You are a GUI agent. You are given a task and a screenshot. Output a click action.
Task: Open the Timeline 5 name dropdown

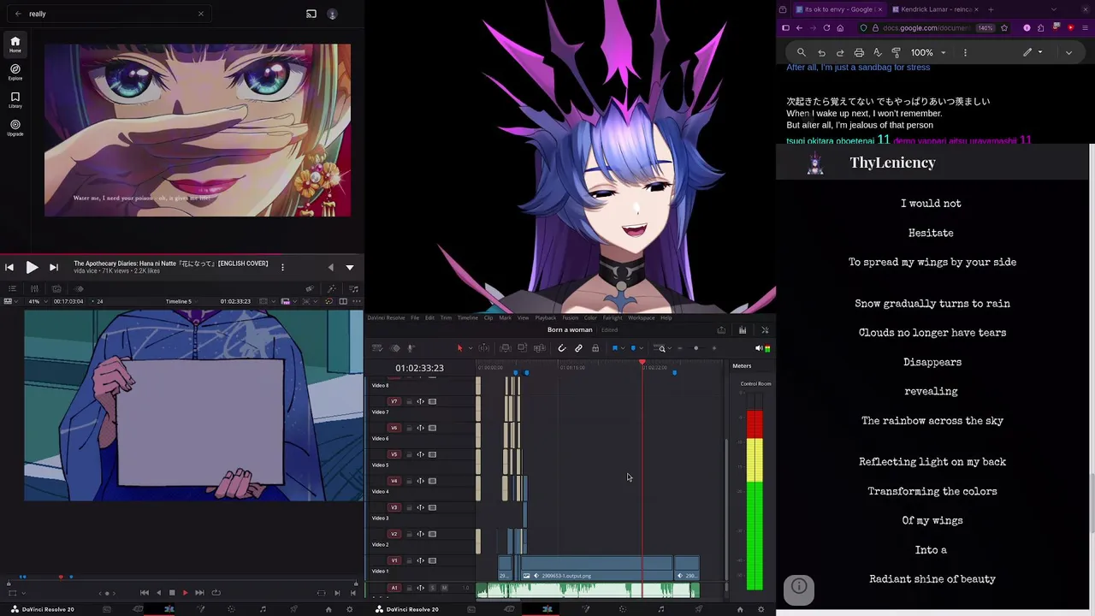[x=182, y=301]
